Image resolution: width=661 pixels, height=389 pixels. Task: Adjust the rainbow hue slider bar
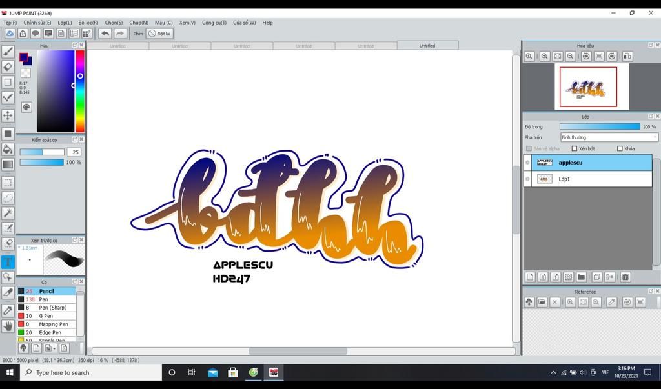click(80, 91)
